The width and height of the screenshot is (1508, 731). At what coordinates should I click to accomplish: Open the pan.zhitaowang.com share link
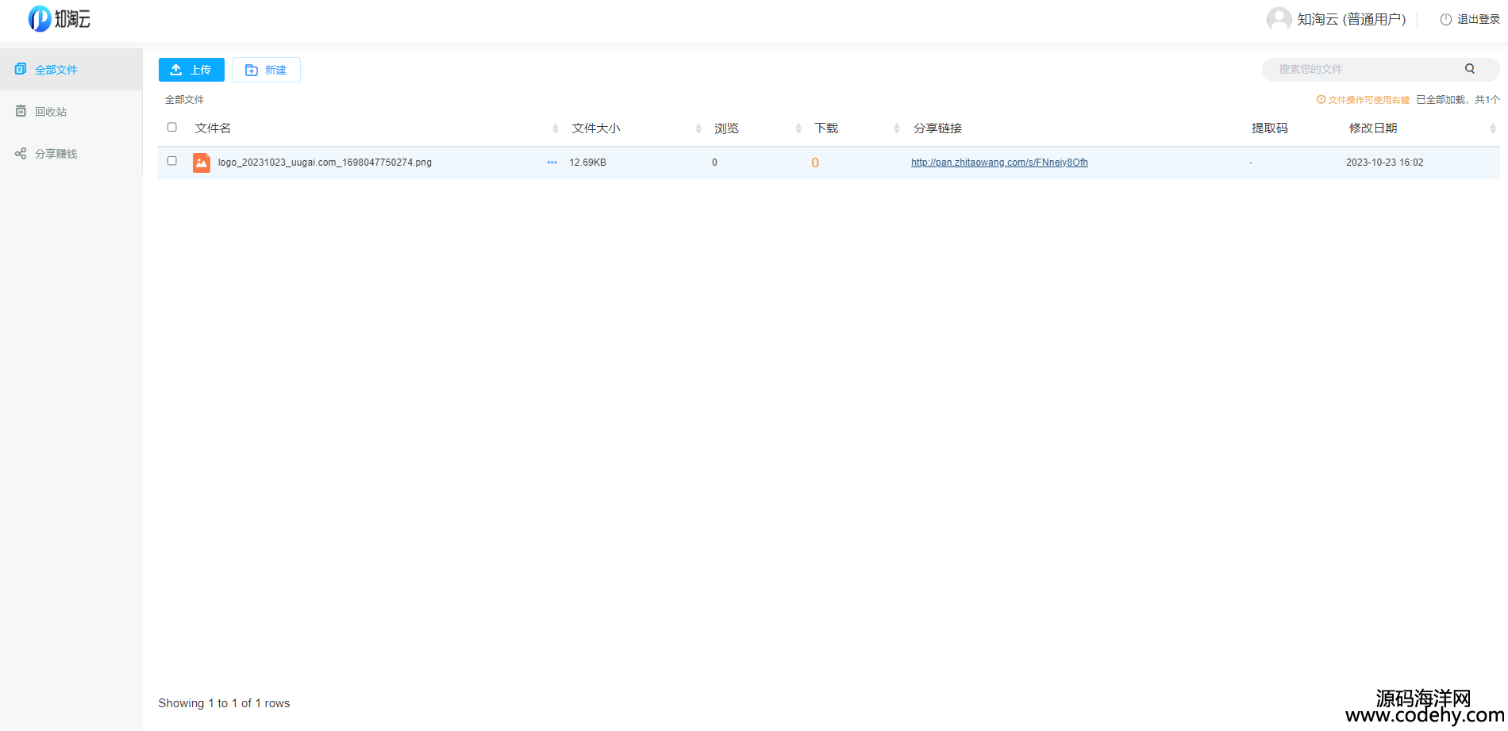999,163
